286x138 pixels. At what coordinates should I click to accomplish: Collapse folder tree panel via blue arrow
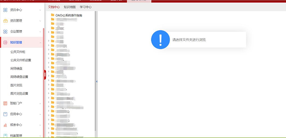pos(97,82)
